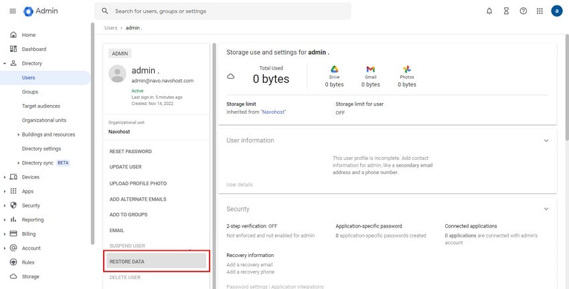Click the Billing card icon

click(x=13, y=234)
